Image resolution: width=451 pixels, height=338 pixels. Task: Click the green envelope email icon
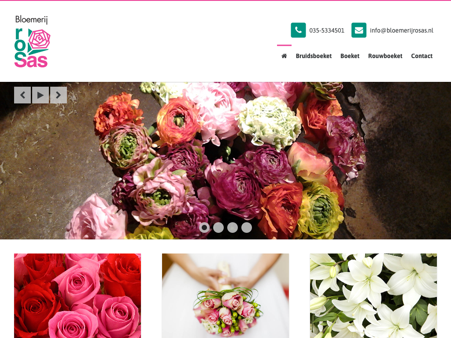click(359, 30)
